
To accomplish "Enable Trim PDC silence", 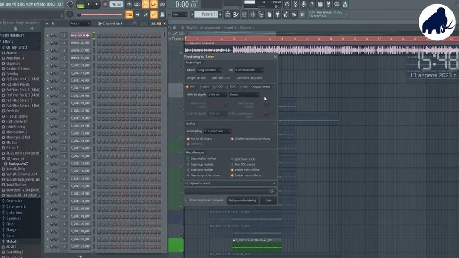I will pyautogui.click(x=243, y=164).
